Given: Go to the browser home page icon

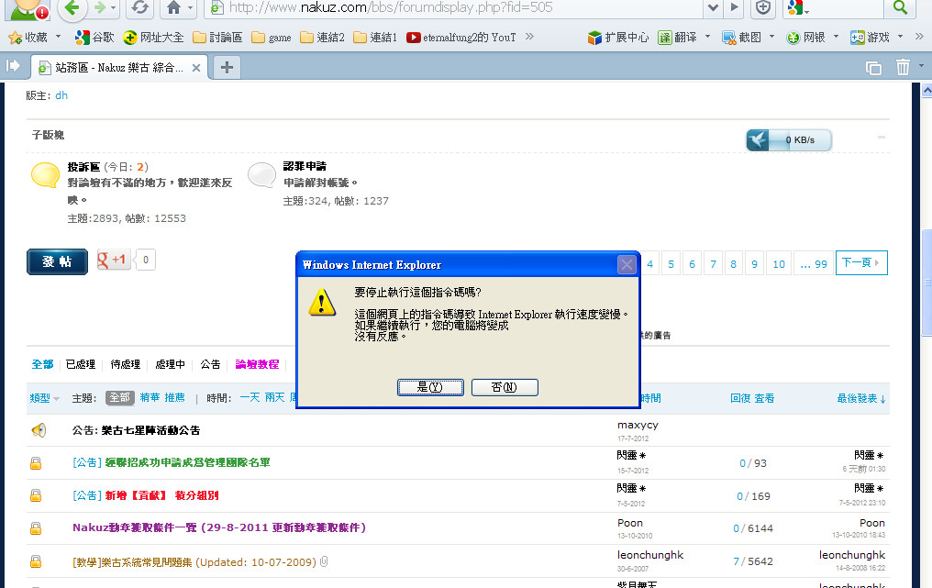Looking at the screenshot, I should [173, 8].
